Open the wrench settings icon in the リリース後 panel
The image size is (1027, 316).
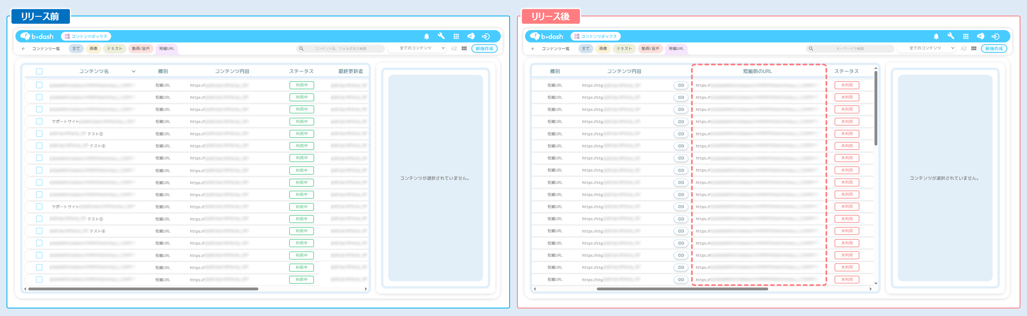[951, 36]
